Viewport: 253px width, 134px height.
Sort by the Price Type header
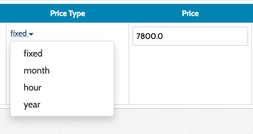coord(68,13)
